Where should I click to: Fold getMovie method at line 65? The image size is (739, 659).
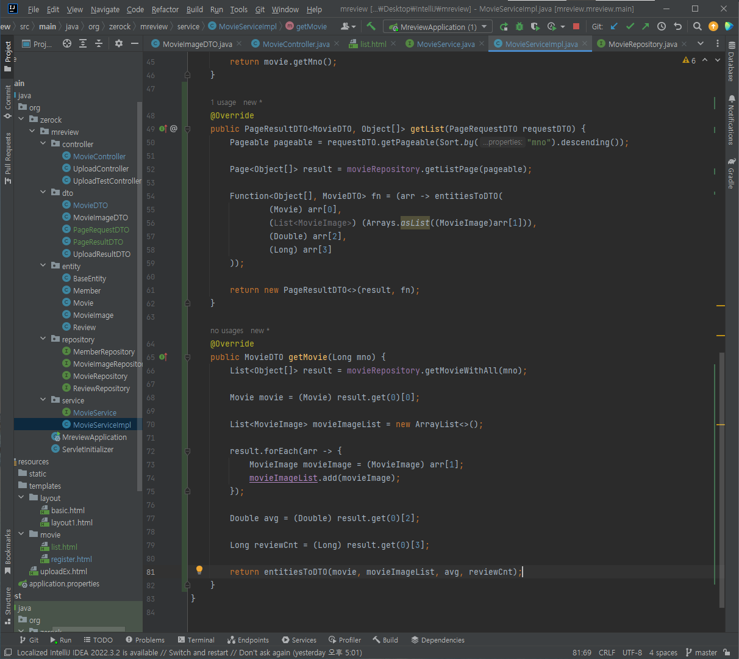pos(187,357)
